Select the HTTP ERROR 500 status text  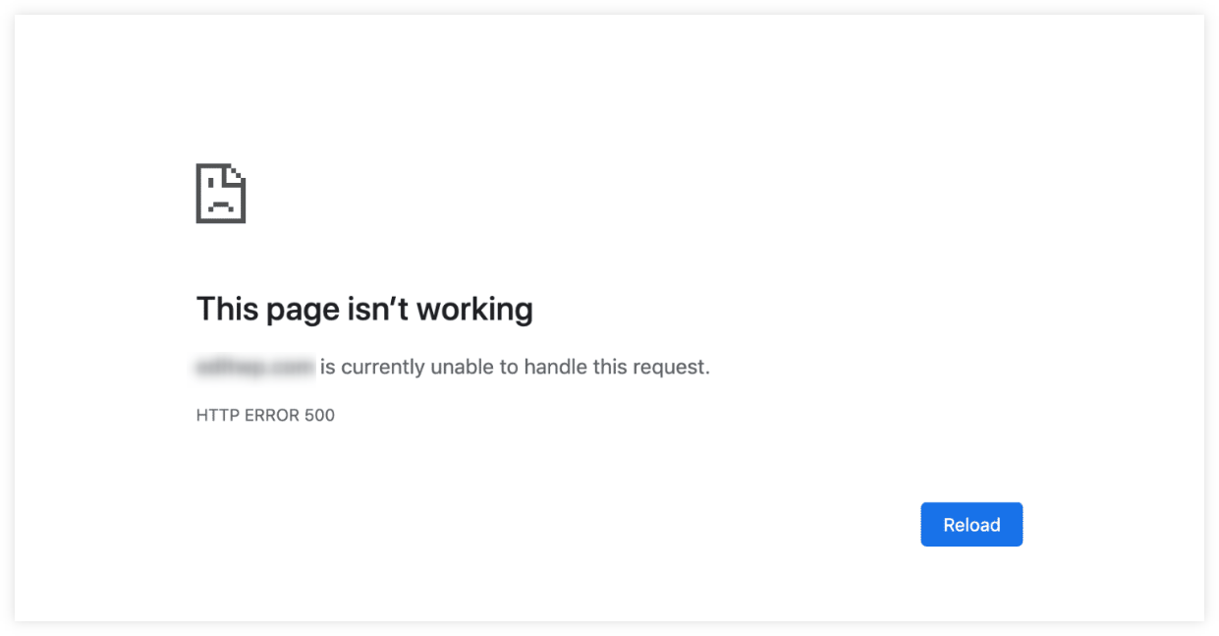[265, 415]
